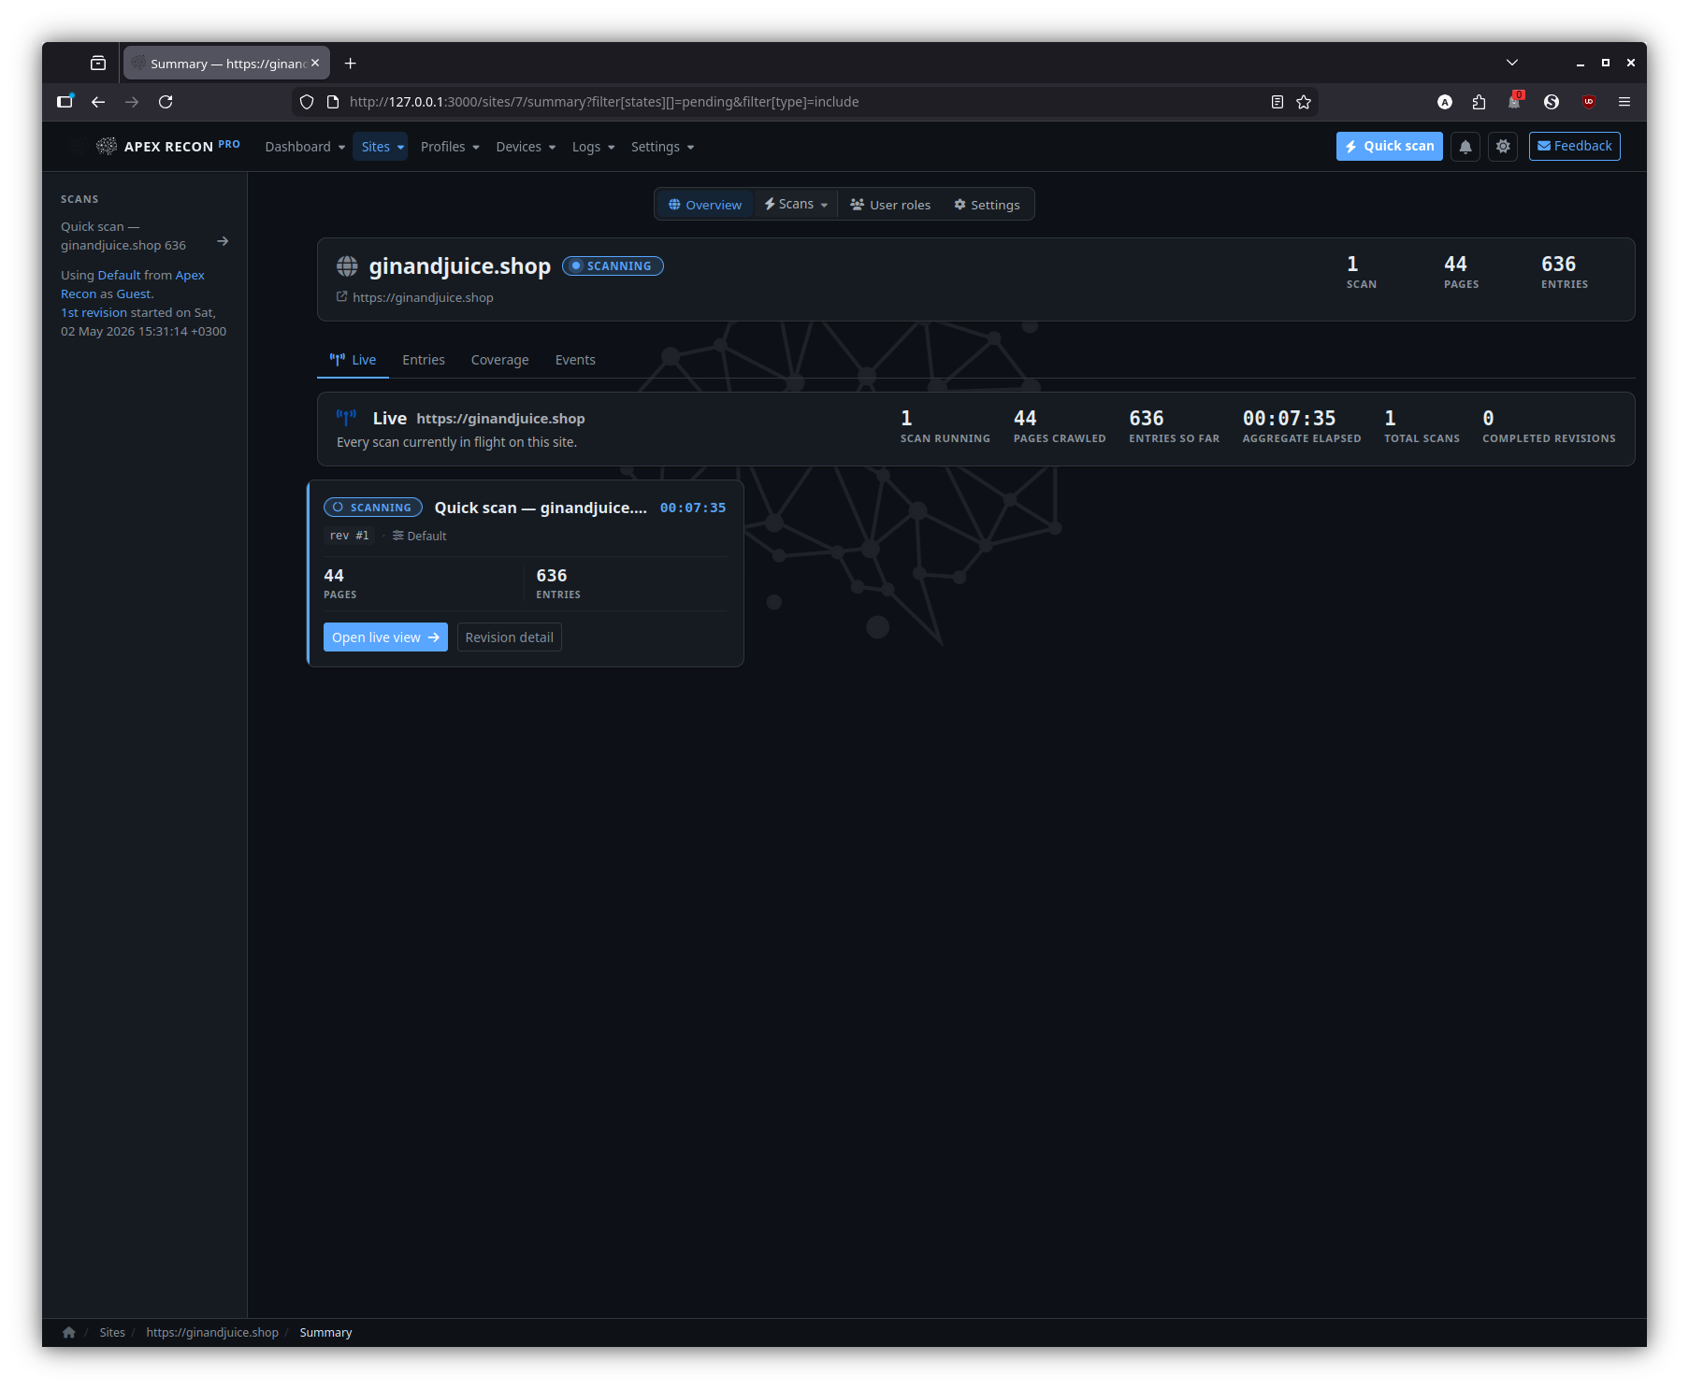The image size is (1689, 1389).
Task: Switch to the Live tab
Action: coord(353,360)
